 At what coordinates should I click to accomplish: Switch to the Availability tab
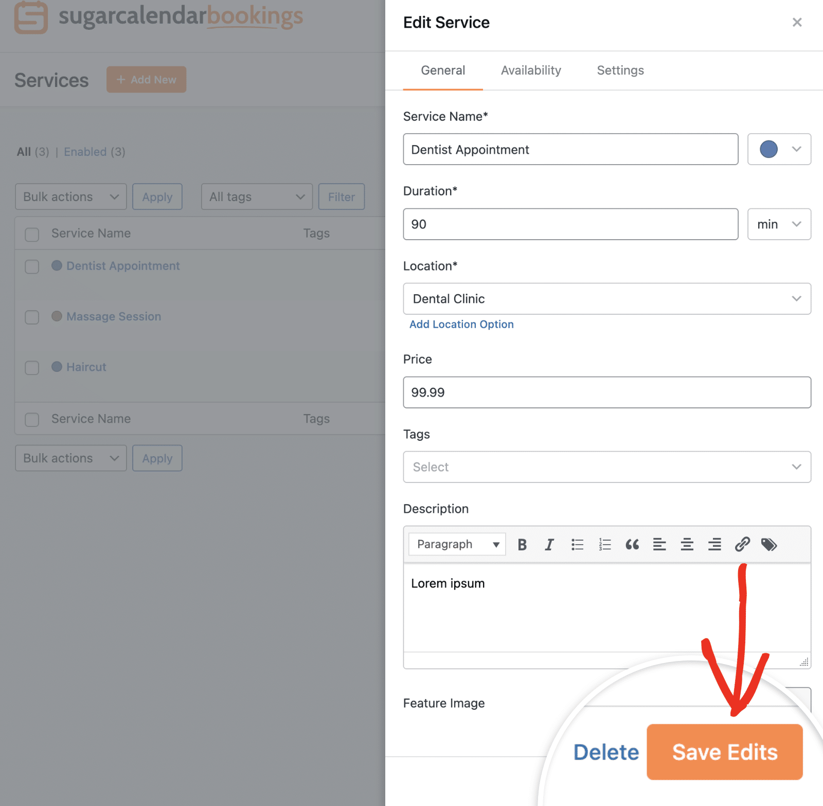point(531,70)
